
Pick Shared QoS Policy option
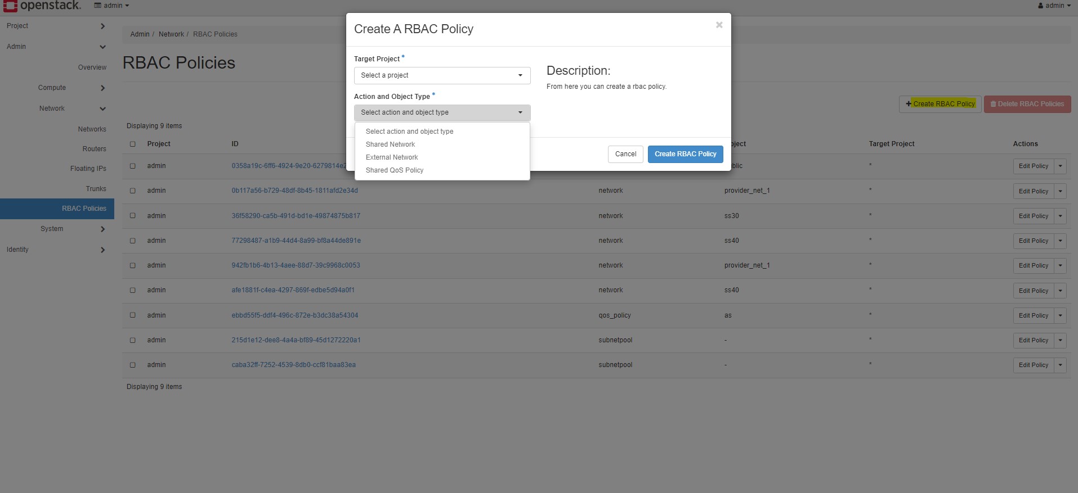394,170
